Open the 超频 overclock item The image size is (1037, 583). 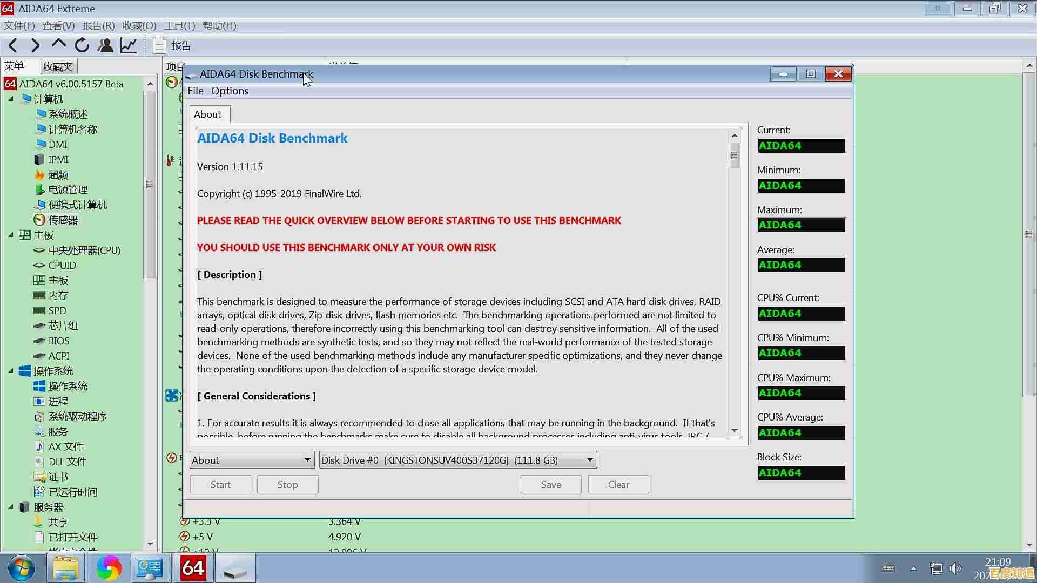[x=58, y=175]
